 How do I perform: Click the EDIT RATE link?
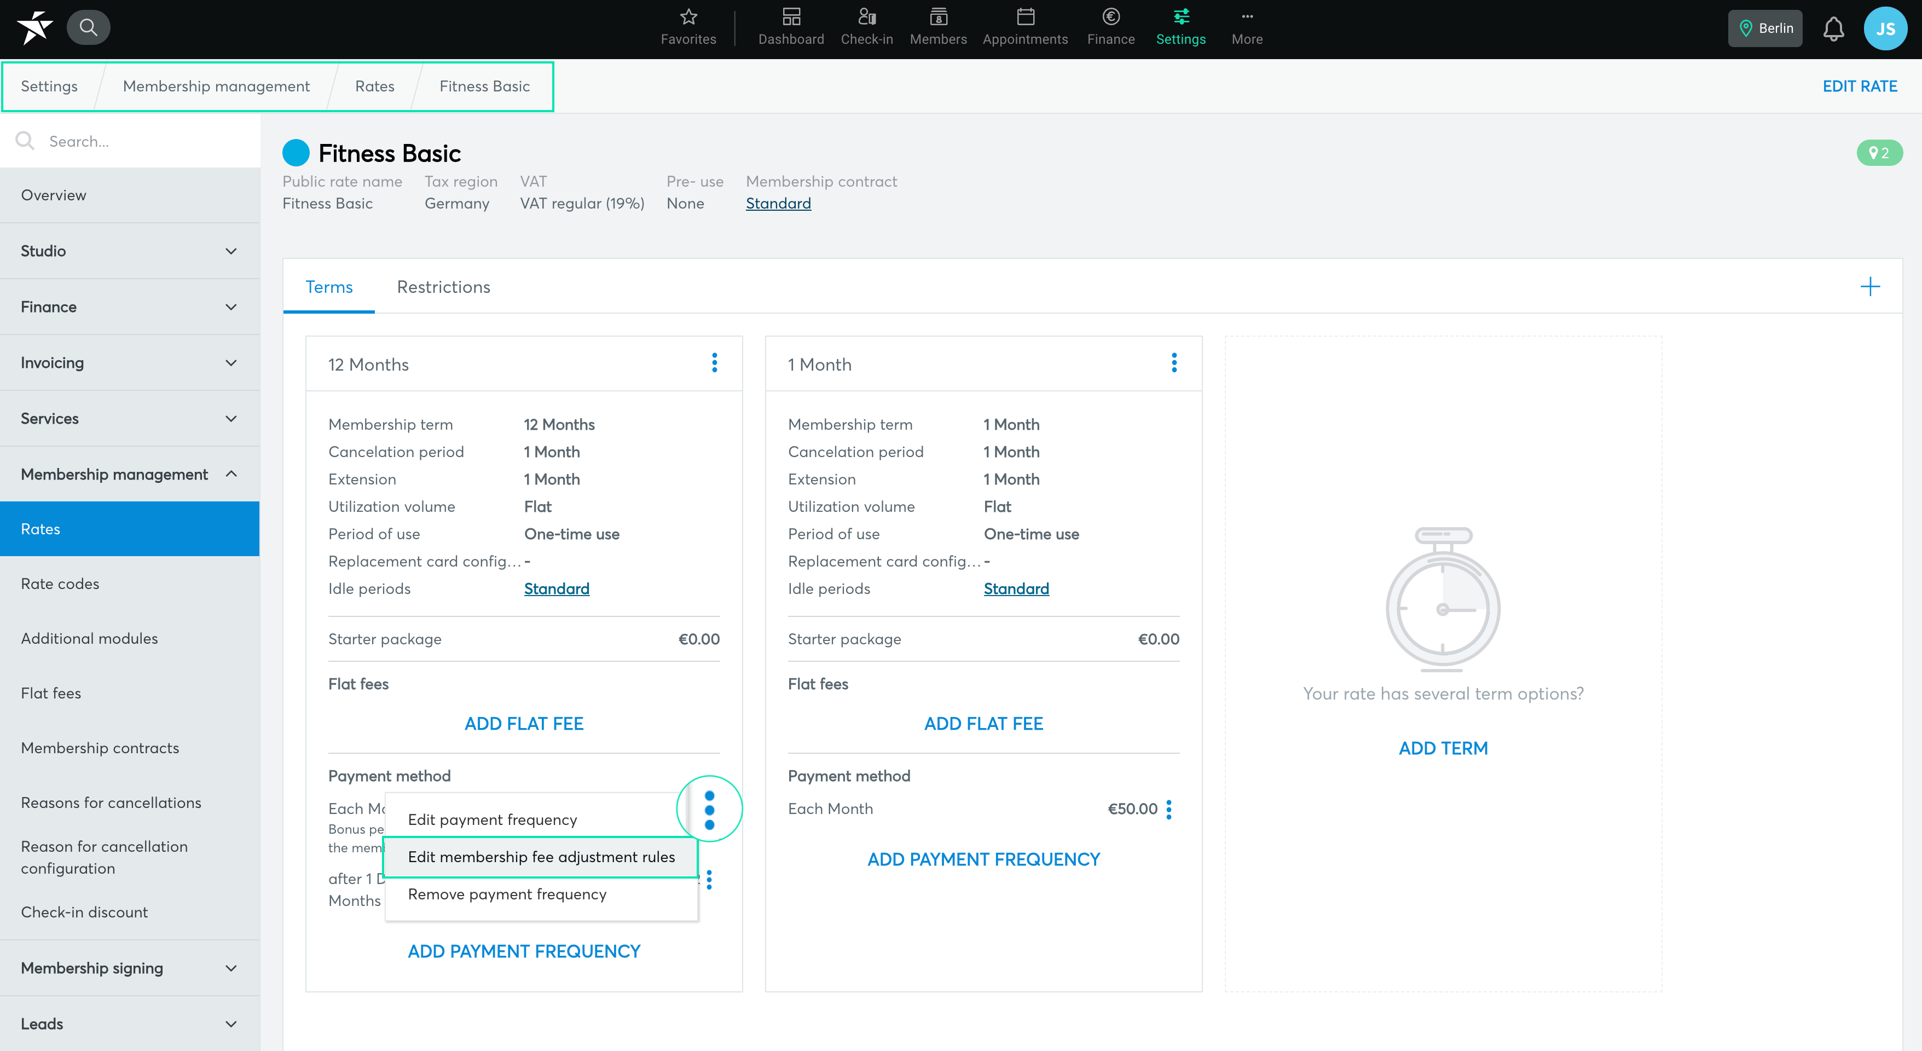coord(1859,86)
